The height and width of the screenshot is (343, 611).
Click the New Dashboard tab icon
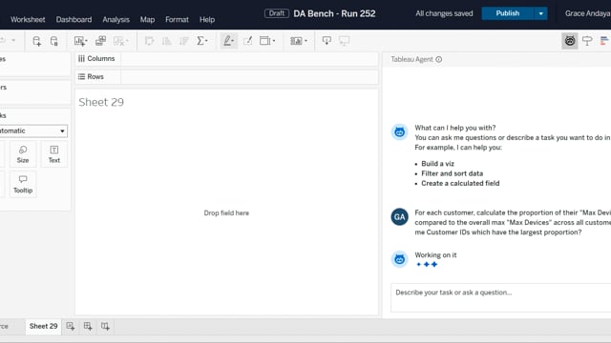coord(88,326)
